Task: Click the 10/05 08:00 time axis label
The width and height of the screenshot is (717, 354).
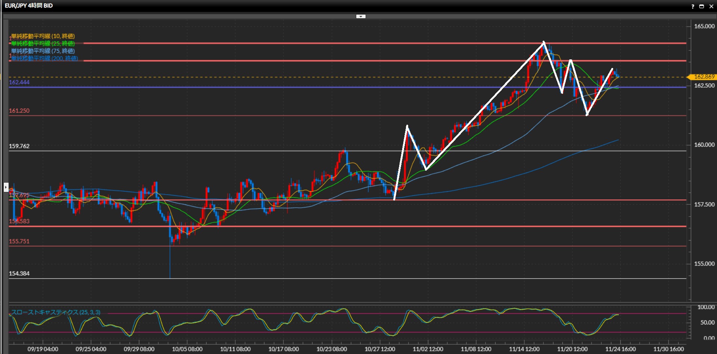Action: 187,349
